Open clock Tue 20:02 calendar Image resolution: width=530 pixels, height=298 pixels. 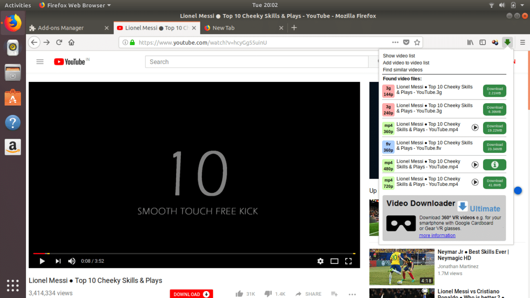click(x=265, y=5)
